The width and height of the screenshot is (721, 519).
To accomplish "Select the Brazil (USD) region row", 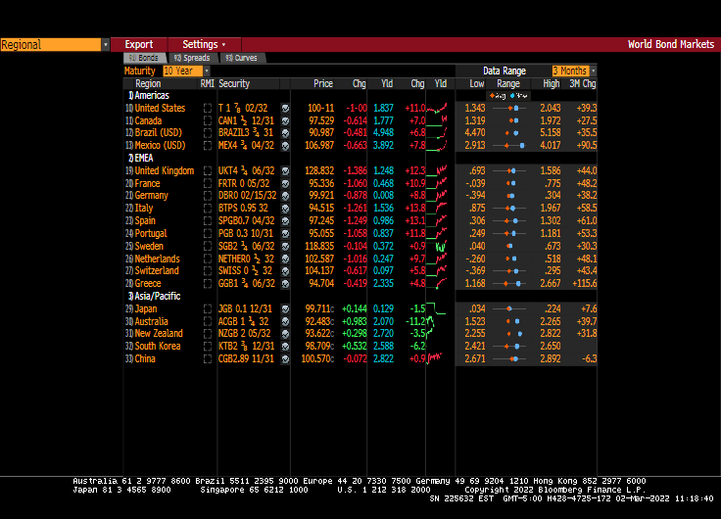I will tap(159, 133).
